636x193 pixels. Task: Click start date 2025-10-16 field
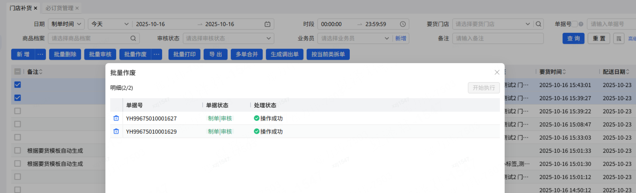[x=151, y=24]
